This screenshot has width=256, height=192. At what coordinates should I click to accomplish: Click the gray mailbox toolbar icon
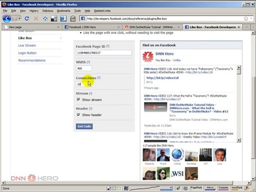[x=73, y=19]
